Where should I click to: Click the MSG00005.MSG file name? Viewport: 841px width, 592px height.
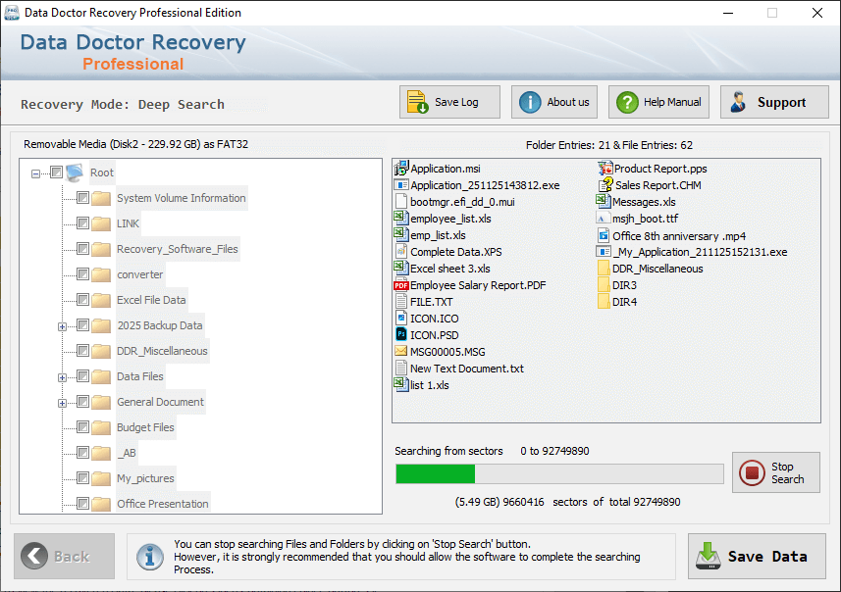pyautogui.click(x=447, y=352)
